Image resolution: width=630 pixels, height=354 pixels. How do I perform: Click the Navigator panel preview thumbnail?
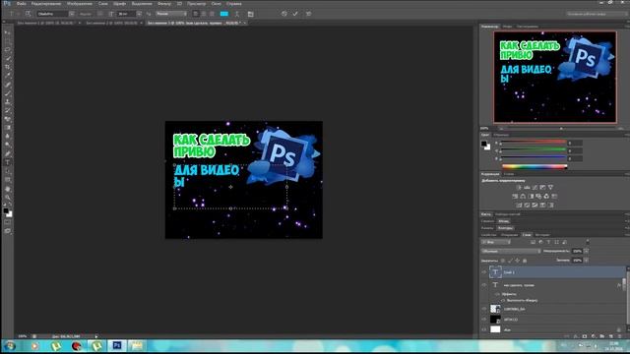[x=555, y=77]
